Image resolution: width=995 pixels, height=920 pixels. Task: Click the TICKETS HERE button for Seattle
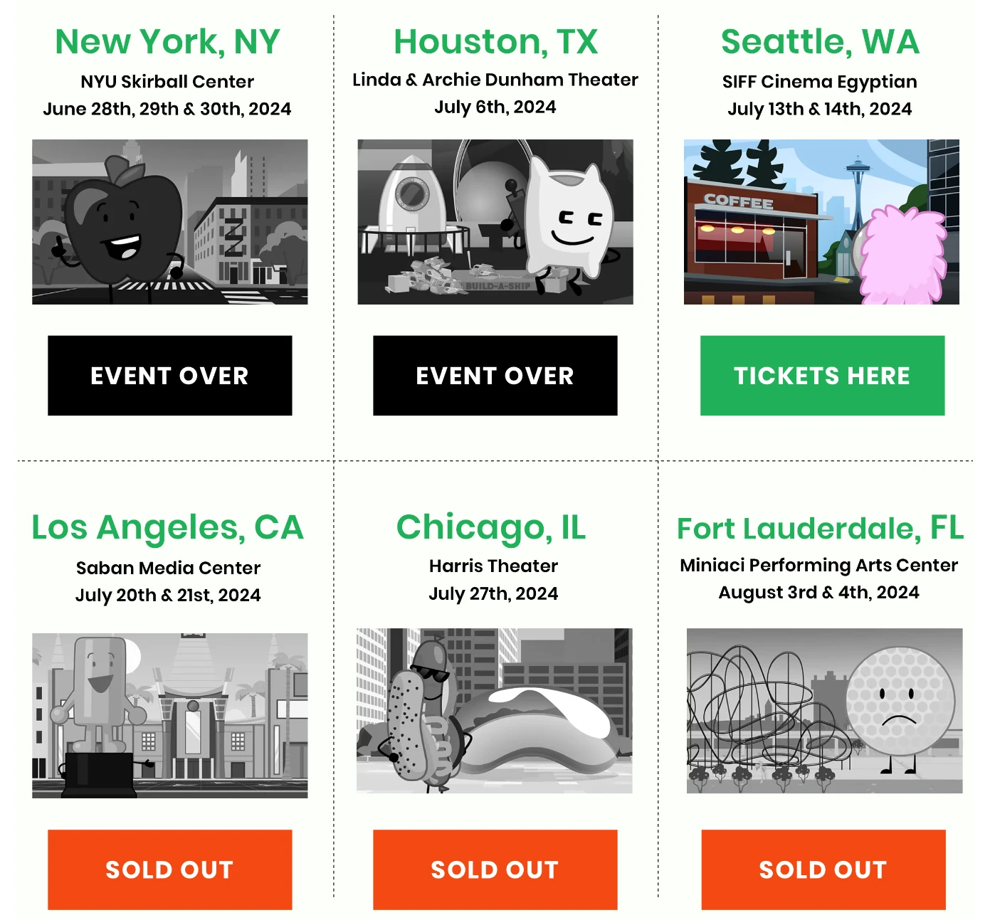(822, 375)
